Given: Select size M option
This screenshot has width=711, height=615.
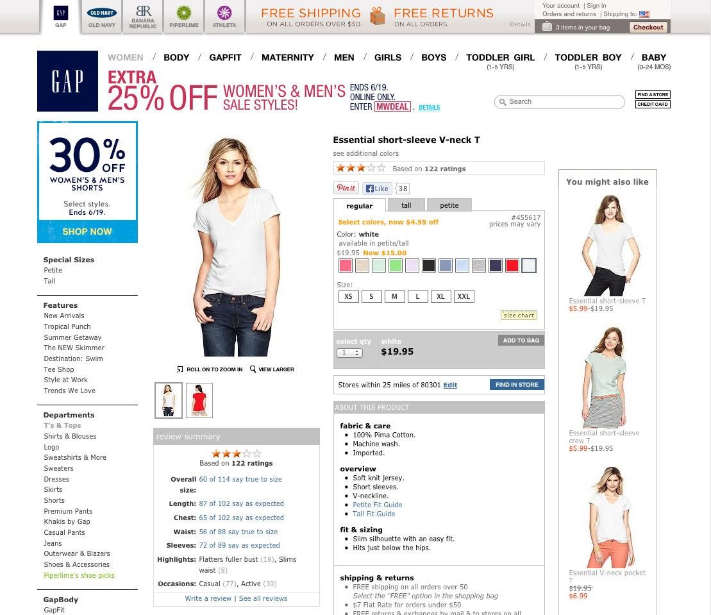Looking at the screenshot, I should pyautogui.click(x=394, y=297).
